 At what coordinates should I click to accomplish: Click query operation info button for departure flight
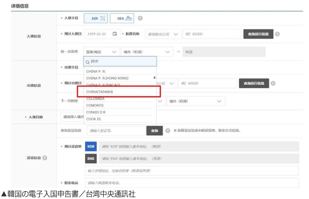pyautogui.click(x=254, y=83)
